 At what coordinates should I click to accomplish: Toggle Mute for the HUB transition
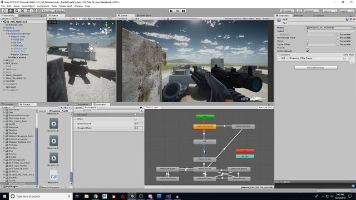click(x=350, y=58)
